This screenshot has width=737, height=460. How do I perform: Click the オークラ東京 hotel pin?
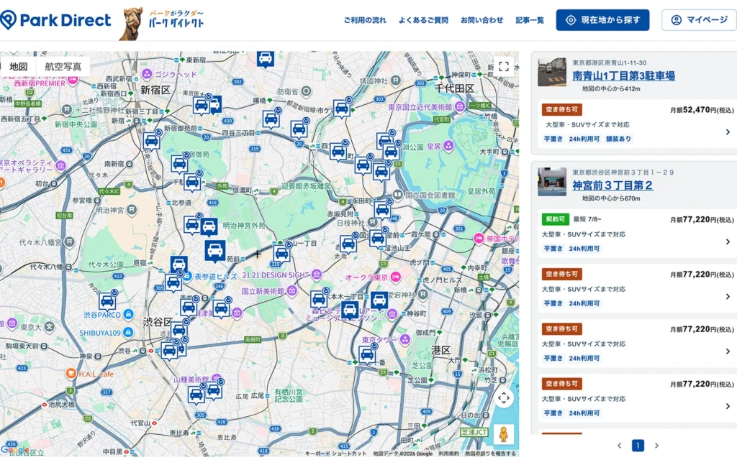click(x=396, y=277)
